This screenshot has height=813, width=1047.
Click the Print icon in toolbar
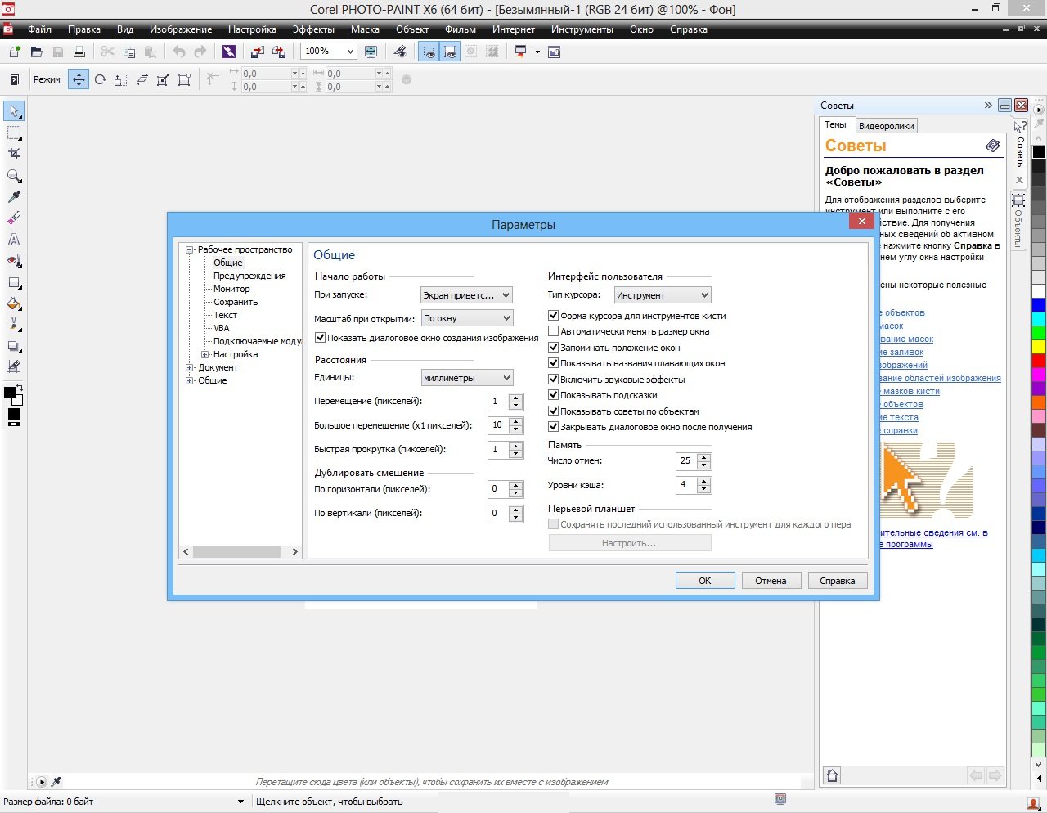[x=79, y=52]
